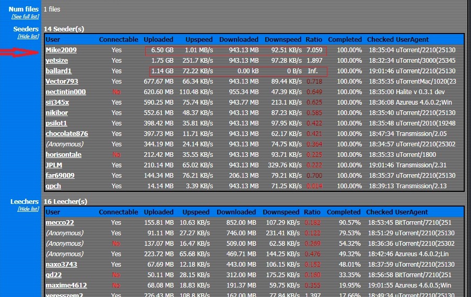
Task: Click the psilot1 username
Action: point(56,123)
